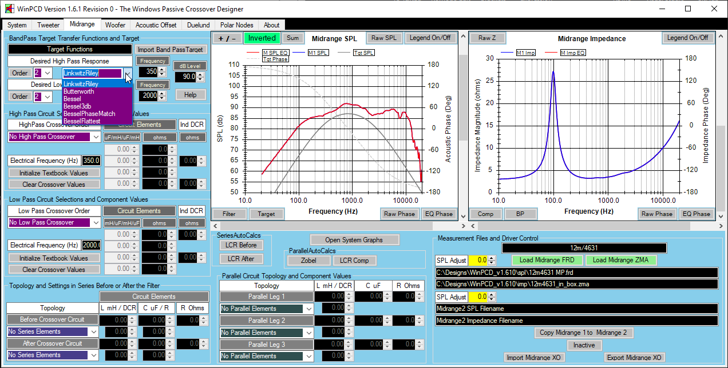
Task: Click the + / - zoom button on the SPL graph
Action: (x=227, y=38)
